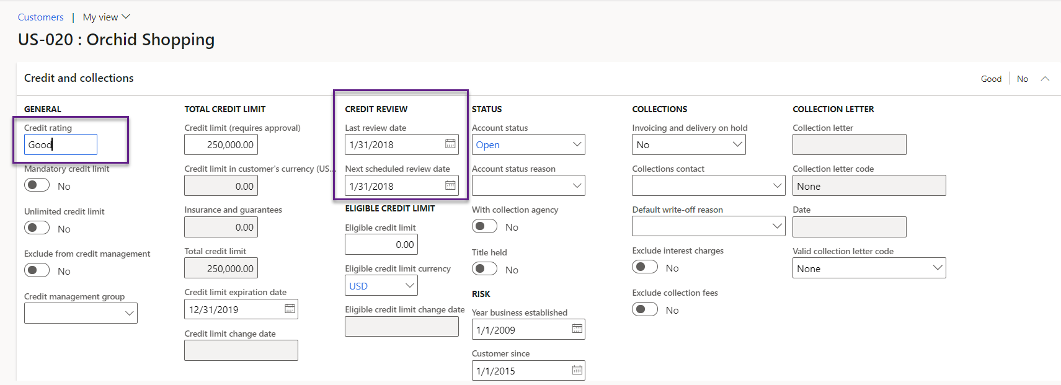Toggle Exclude collection fees switch

pos(645,309)
